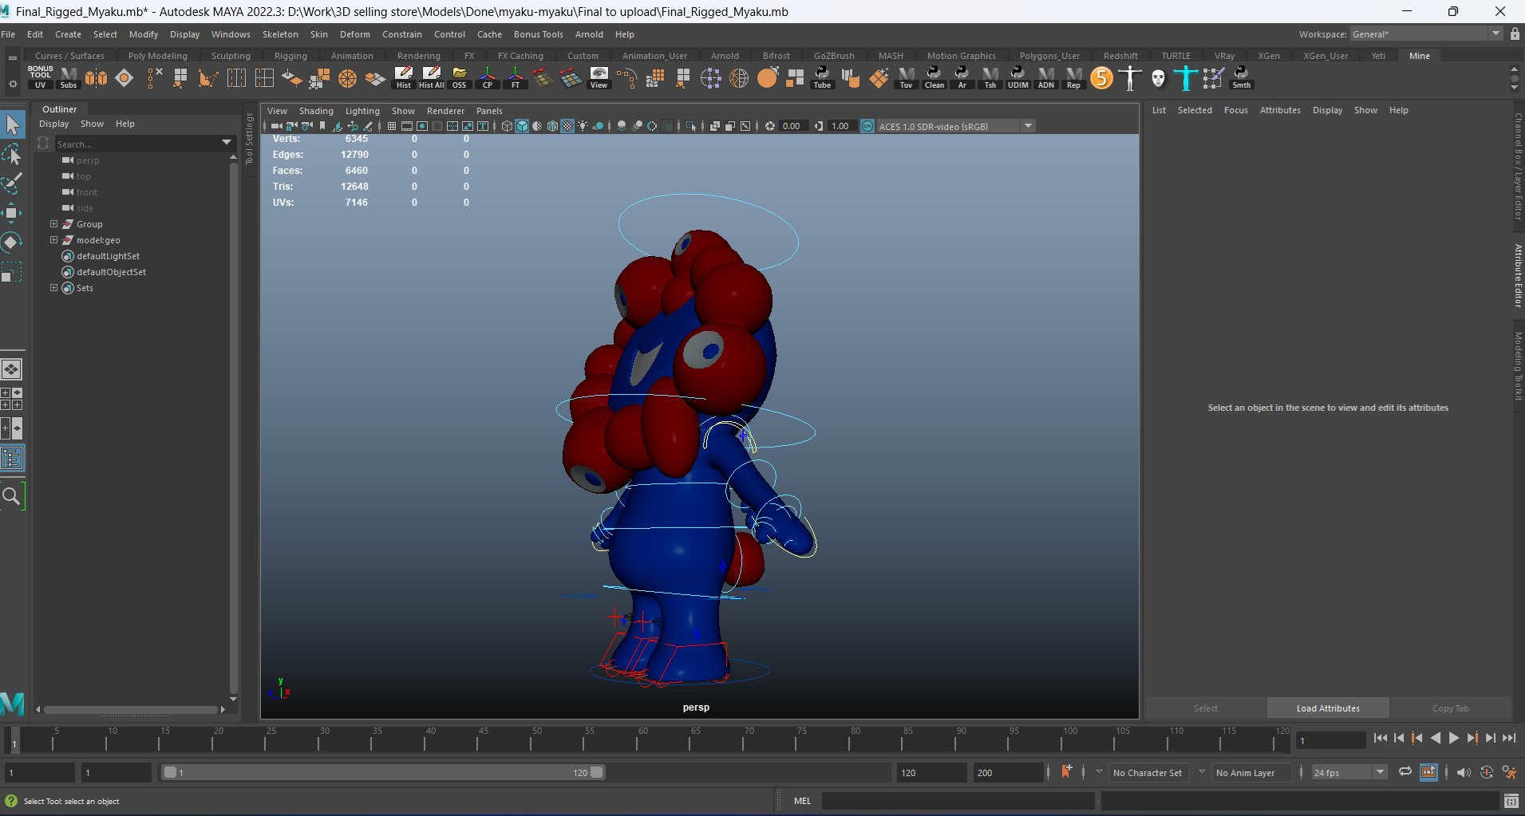Click the Outliner panel layout icon
The height and width of the screenshot is (816, 1525).
point(12,458)
